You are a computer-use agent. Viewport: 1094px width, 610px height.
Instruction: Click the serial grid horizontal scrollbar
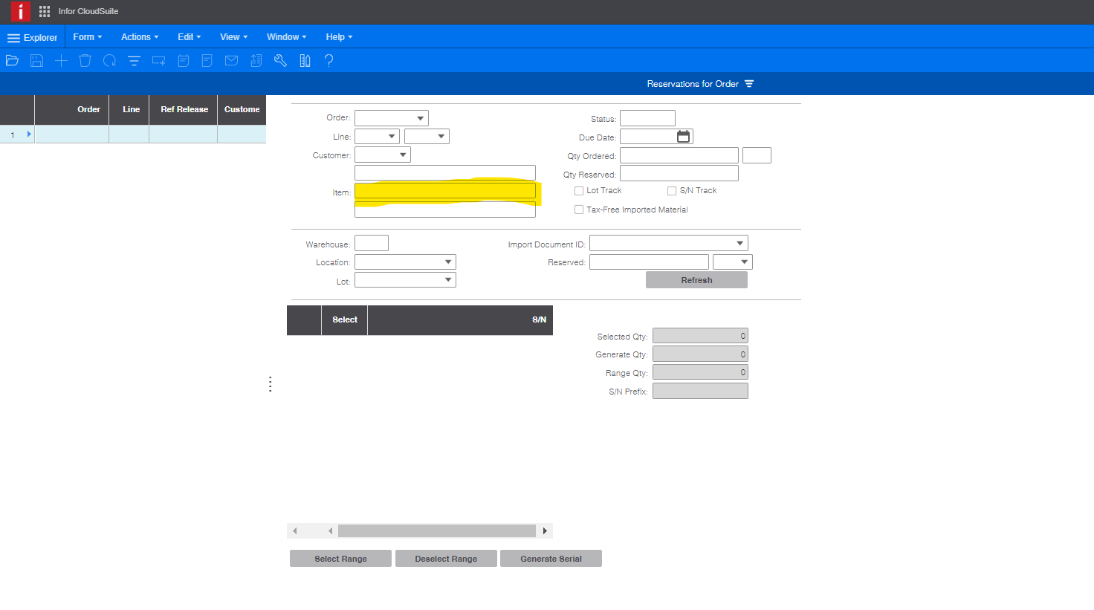[436, 531]
